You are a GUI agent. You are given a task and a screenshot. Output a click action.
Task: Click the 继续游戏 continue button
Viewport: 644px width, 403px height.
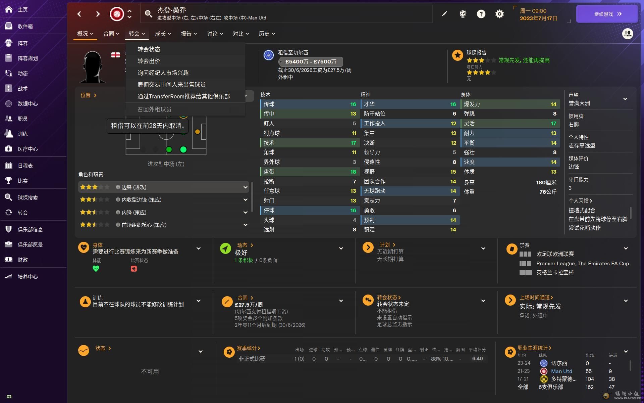pyautogui.click(x=607, y=14)
